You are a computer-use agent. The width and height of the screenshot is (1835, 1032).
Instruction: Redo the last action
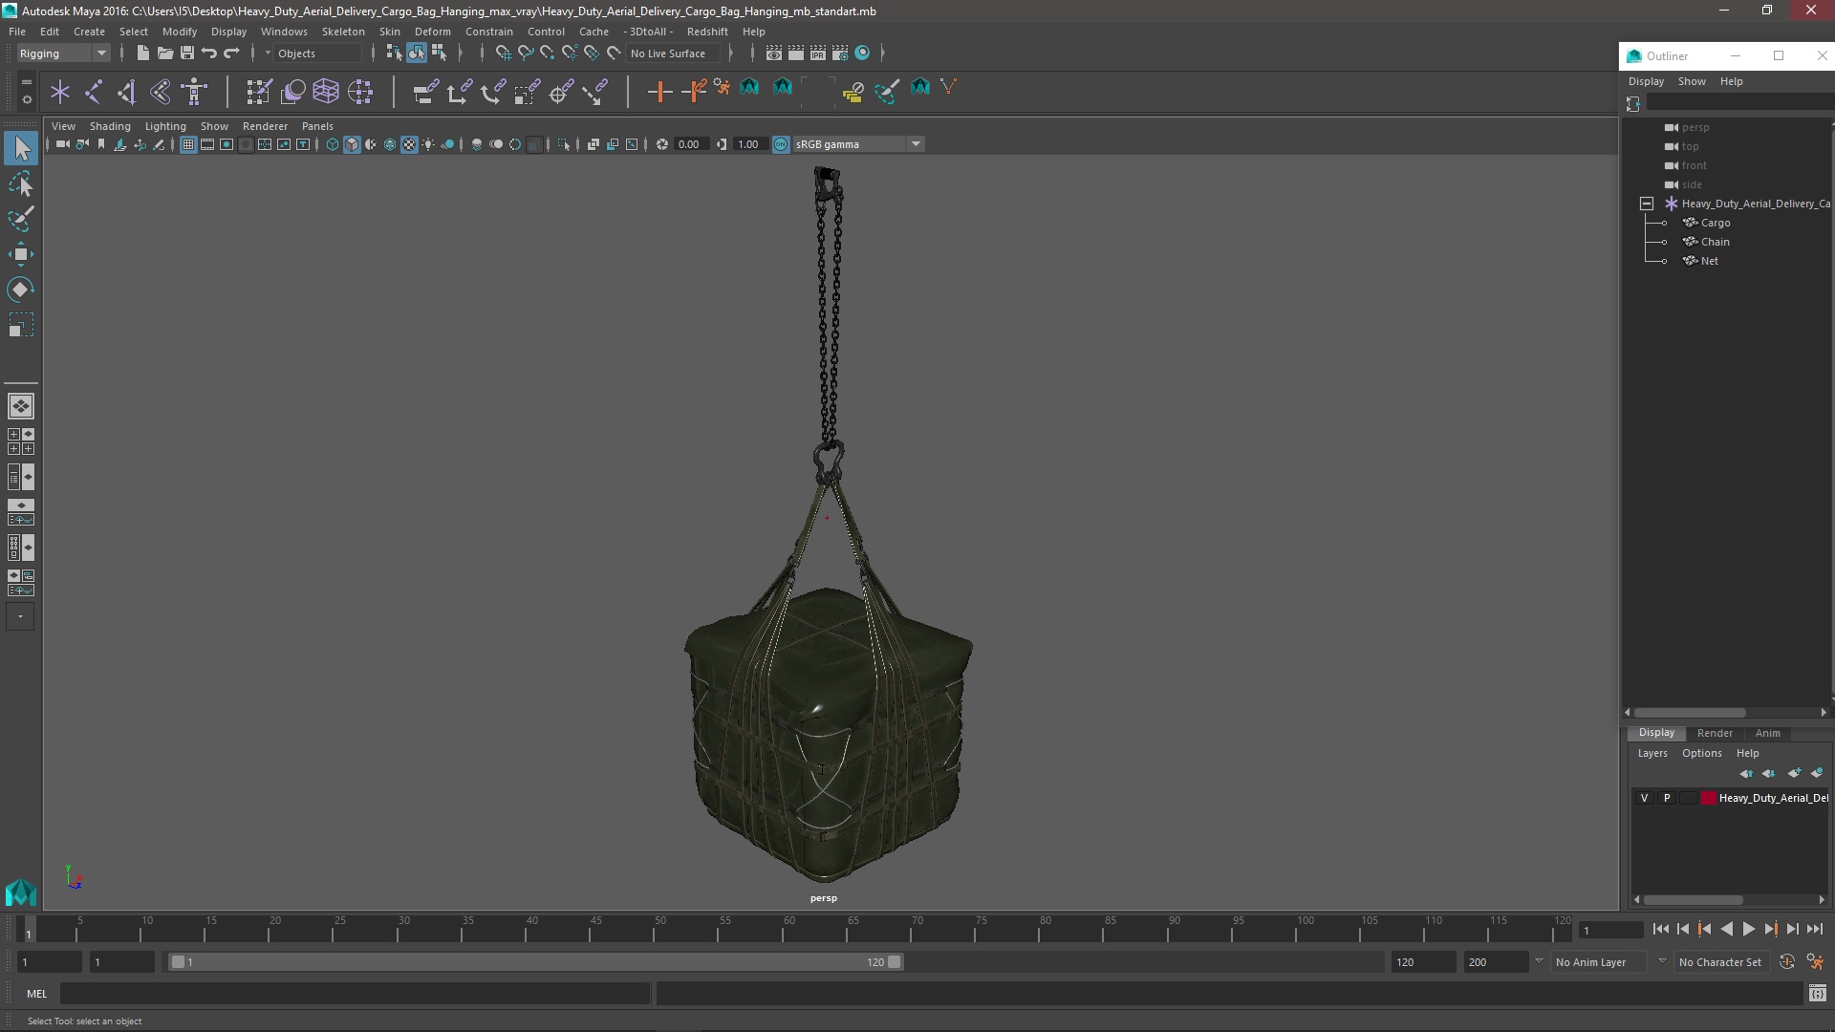point(231,54)
